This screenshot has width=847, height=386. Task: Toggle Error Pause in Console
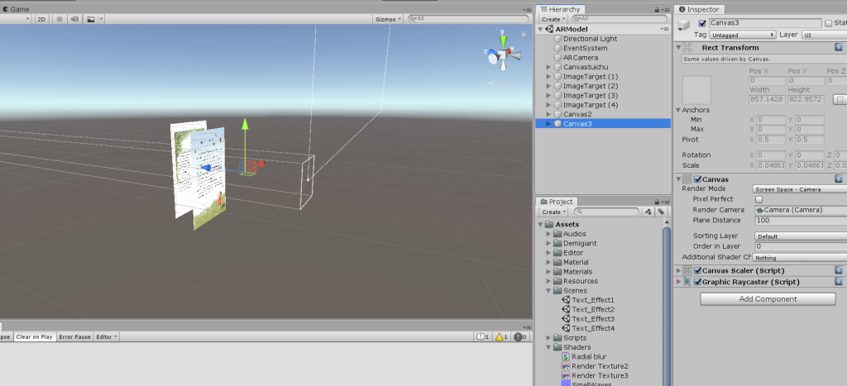tap(75, 337)
